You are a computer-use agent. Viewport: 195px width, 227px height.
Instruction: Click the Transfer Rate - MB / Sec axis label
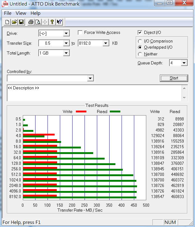point(80,210)
